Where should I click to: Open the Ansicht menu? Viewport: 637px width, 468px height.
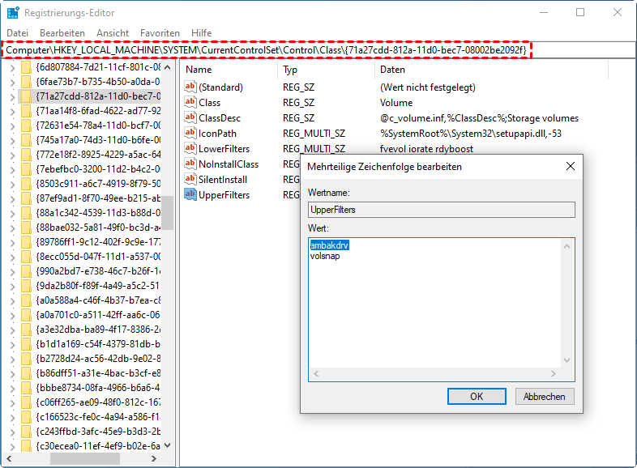coord(113,33)
